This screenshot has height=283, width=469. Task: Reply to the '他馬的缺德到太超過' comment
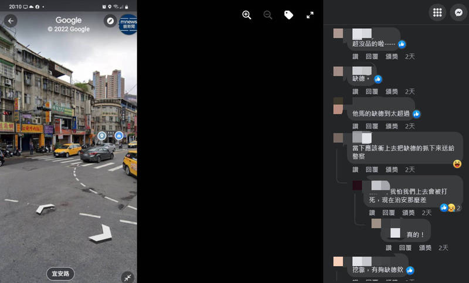click(x=372, y=126)
